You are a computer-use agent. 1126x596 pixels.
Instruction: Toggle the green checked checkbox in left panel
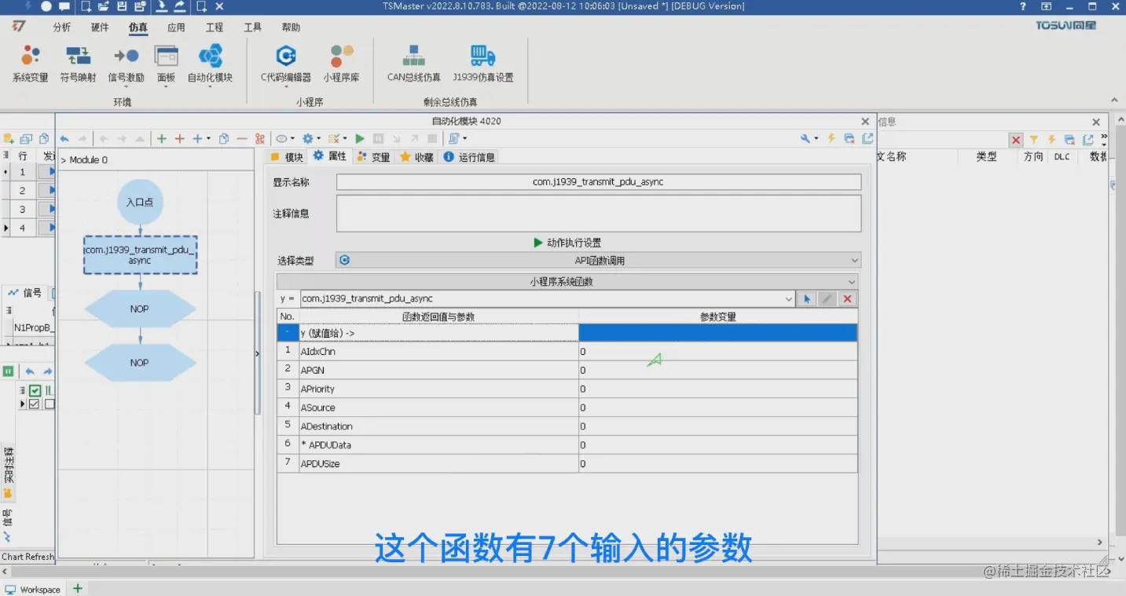pyautogui.click(x=35, y=390)
